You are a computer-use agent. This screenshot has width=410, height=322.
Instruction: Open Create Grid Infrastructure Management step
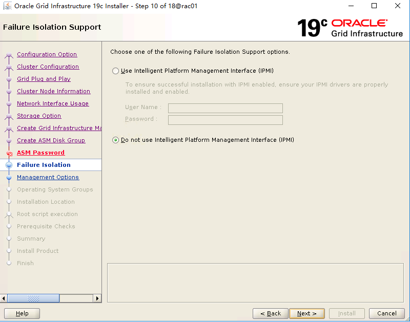(x=59, y=128)
